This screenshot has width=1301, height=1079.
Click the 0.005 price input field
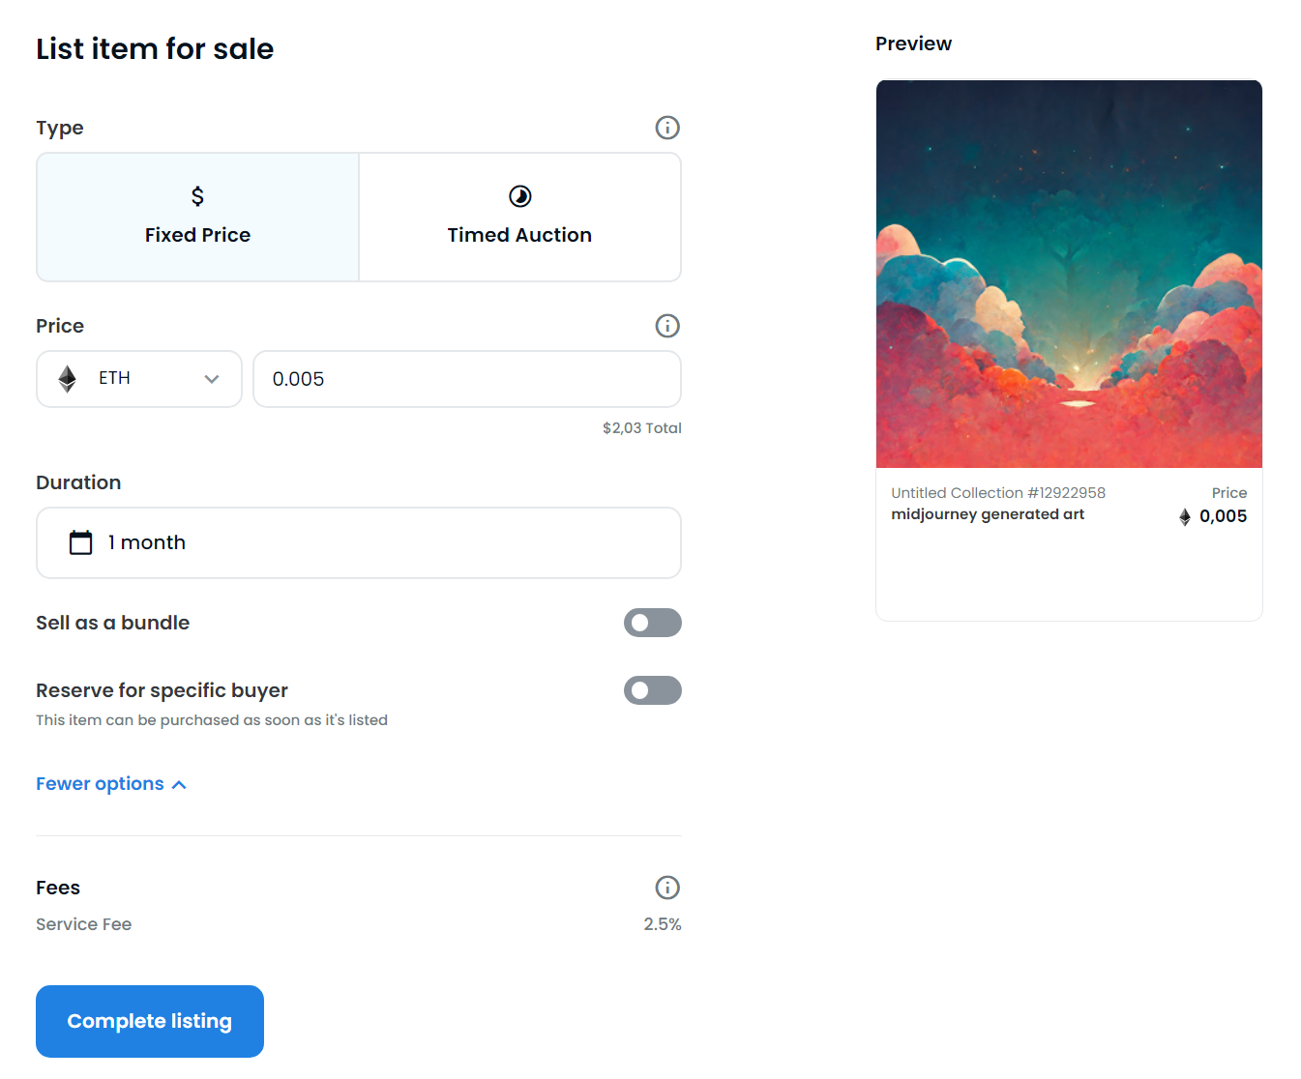[x=467, y=379]
